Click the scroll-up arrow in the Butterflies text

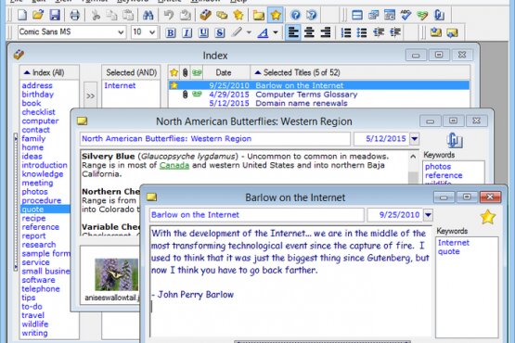coord(413,157)
